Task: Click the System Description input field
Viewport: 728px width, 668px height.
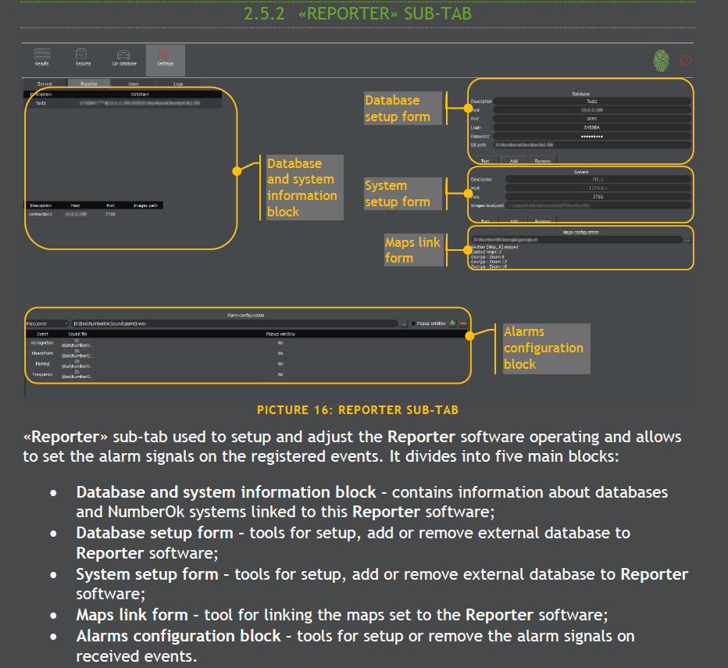Action: point(598,179)
